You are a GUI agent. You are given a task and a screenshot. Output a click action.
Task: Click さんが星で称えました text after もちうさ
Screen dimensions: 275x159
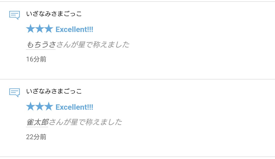tap(93, 45)
